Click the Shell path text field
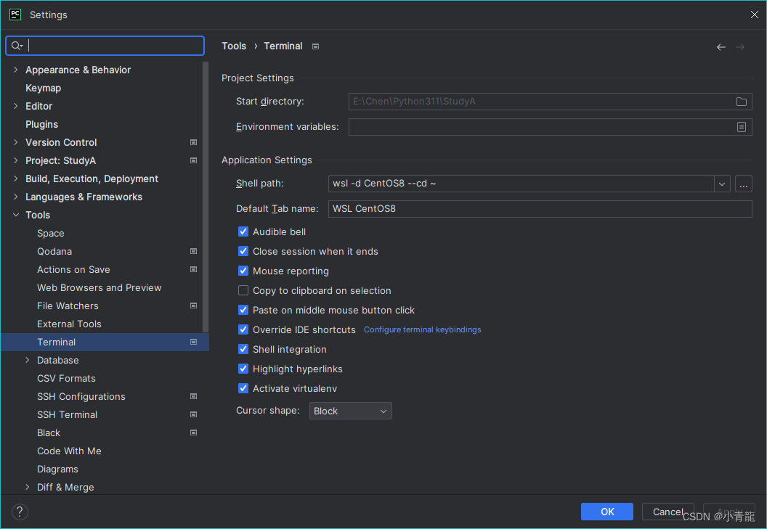The height and width of the screenshot is (529, 767). [521, 184]
